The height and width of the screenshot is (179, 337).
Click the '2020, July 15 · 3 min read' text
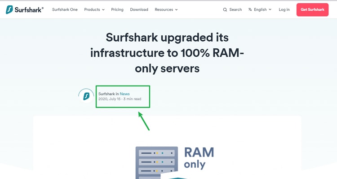point(120,99)
